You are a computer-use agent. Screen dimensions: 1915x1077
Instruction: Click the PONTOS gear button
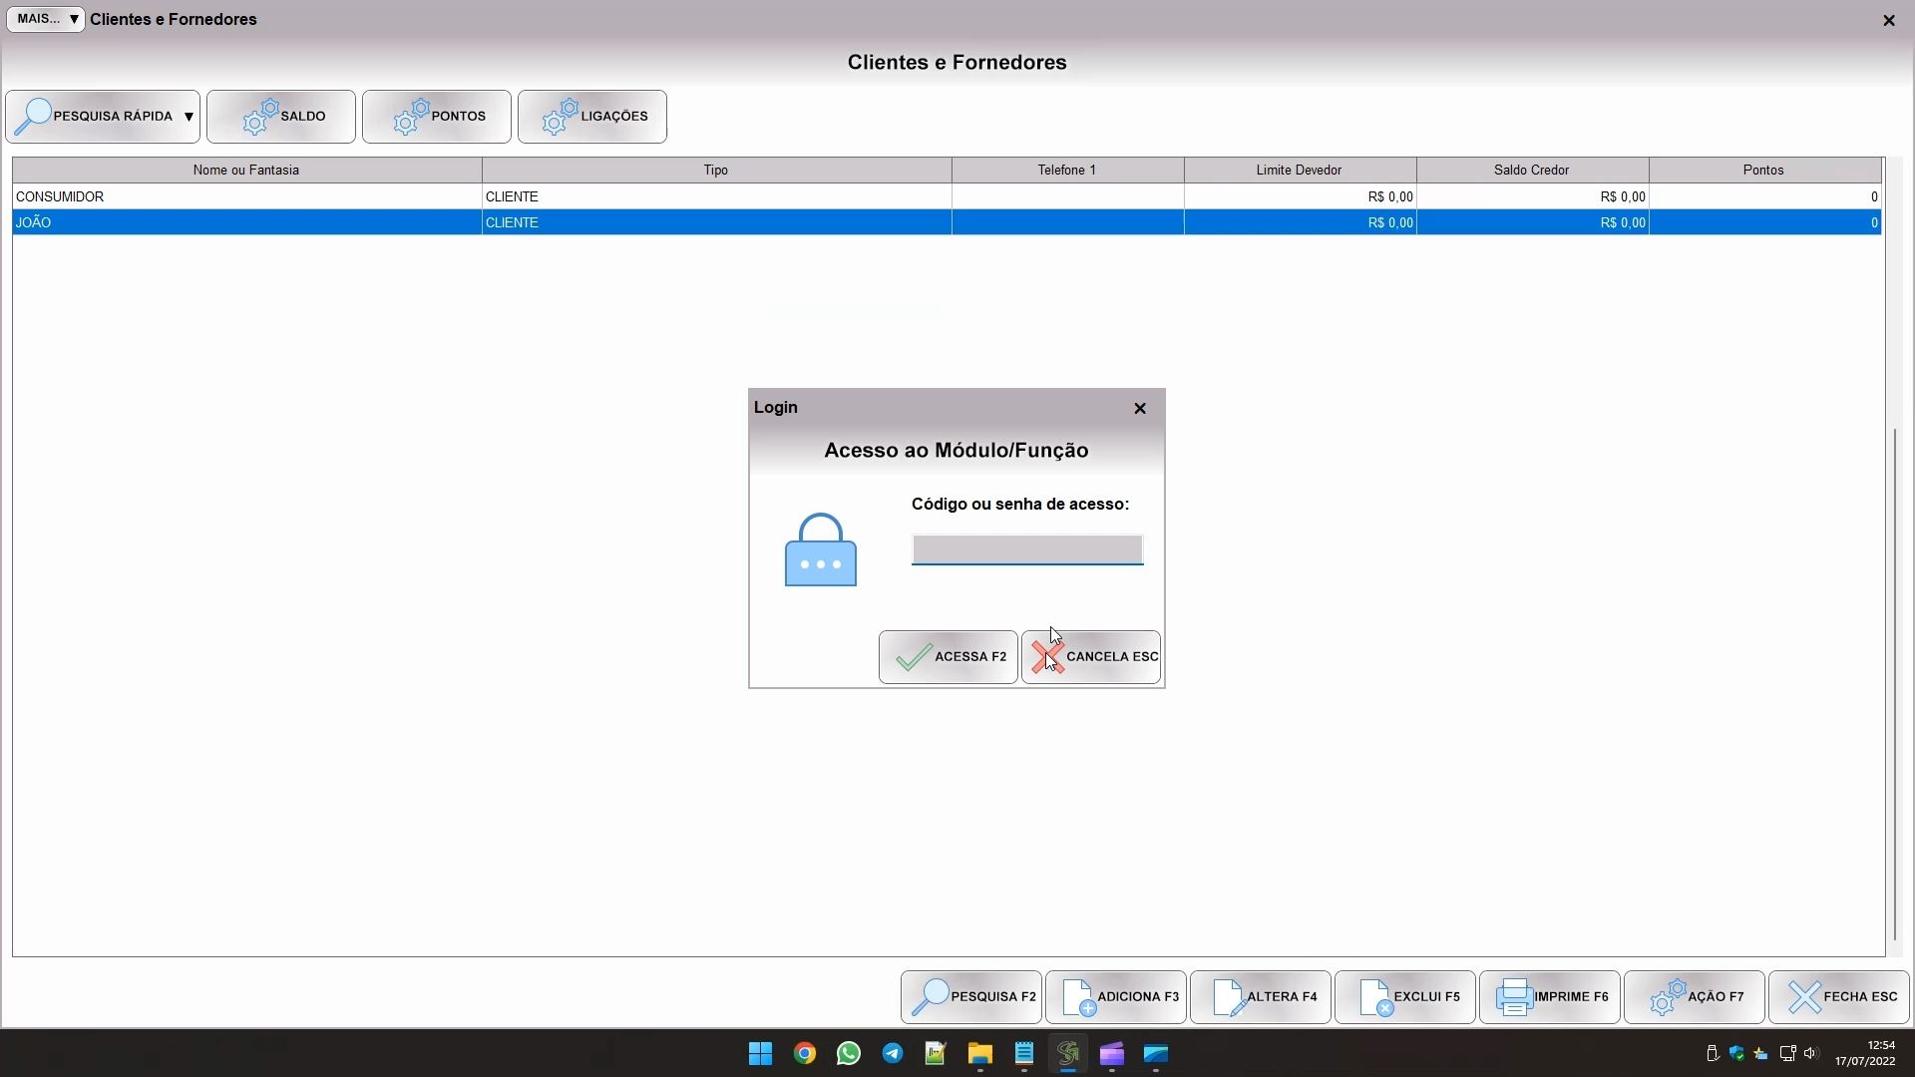click(437, 117)
